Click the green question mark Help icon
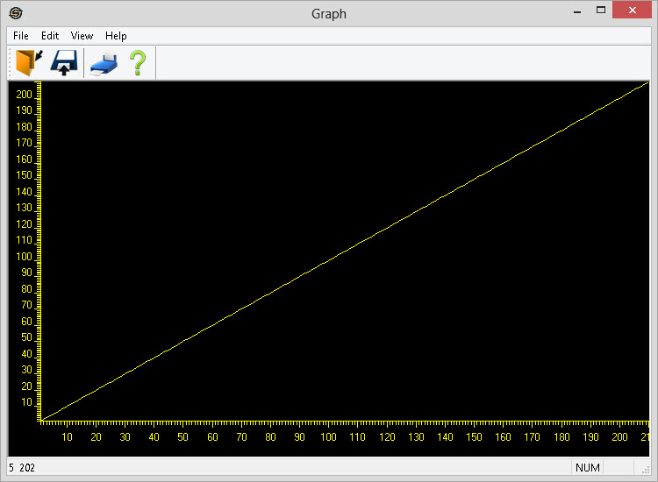The width and height of the screenshot is (658, 482). point(138,63)
